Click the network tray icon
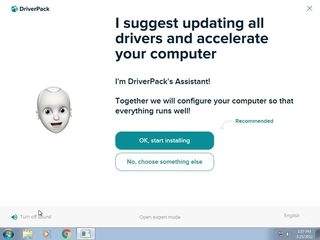This screenshot has height=240, width=320. [x=281, y=234]
